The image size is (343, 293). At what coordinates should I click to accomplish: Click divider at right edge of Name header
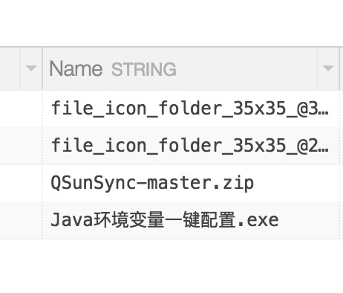(339, 68)
